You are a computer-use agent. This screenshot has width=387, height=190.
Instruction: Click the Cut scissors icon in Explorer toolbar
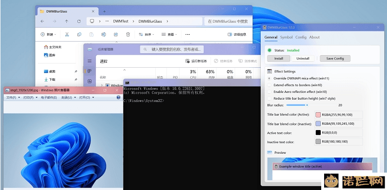coord(67,34)
